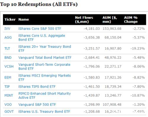Click the Net Flows column header

coord(84,19)
